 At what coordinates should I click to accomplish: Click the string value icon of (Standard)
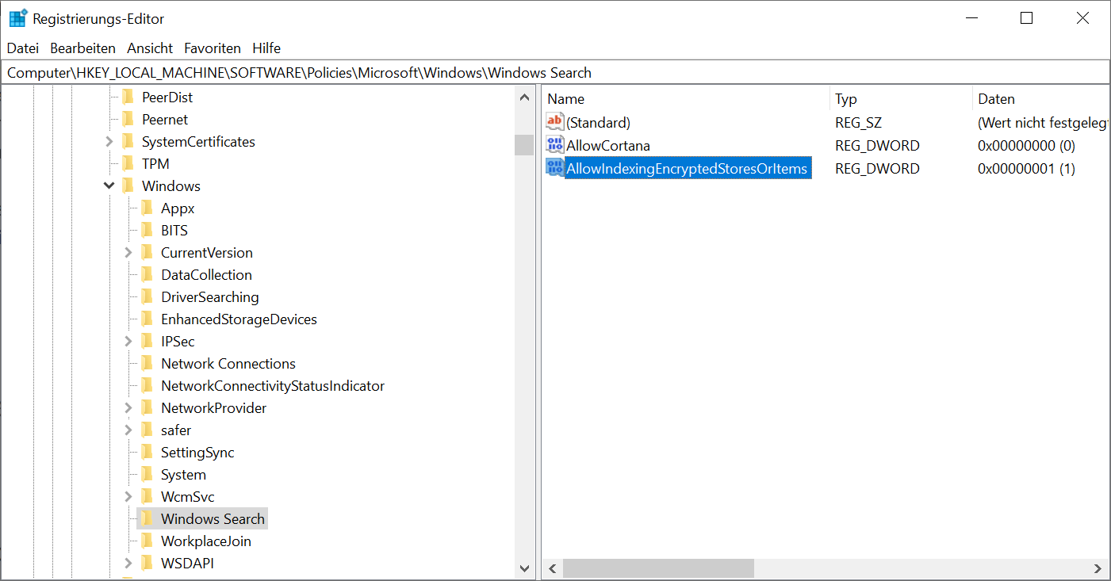tap(555, 122)
